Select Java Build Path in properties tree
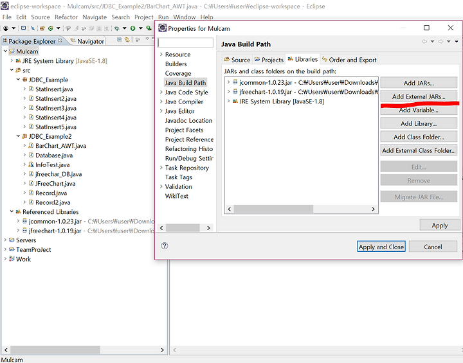This screenshot has width=463, height=363. [x=185, y=83]
